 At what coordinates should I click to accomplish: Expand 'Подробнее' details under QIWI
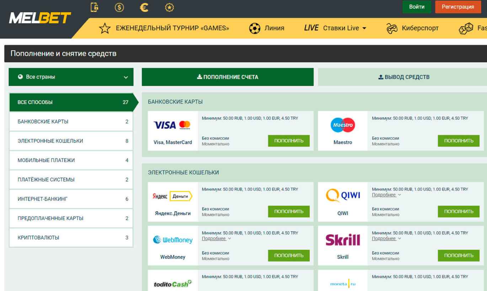pyautogui.click(x=386, y=195)
